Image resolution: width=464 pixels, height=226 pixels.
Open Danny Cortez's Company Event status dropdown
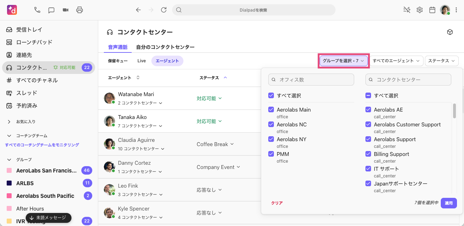[x=218, y=167]
